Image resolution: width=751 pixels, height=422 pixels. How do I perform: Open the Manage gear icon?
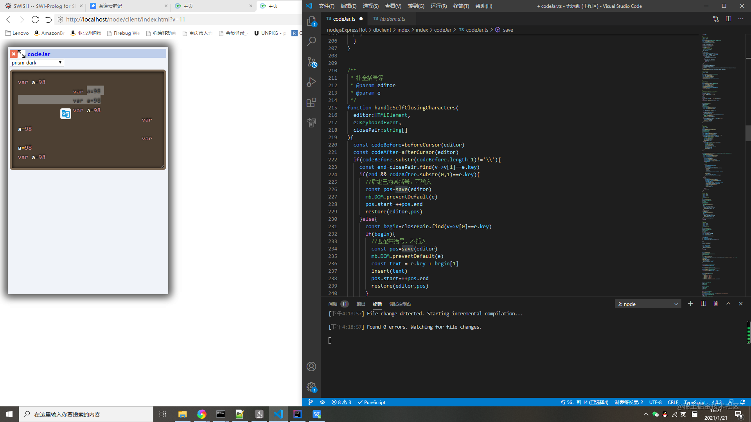[x=311, y=387]
